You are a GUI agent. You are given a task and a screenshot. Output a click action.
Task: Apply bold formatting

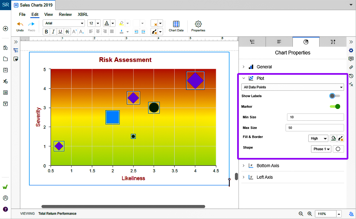[x=47, y=31]
